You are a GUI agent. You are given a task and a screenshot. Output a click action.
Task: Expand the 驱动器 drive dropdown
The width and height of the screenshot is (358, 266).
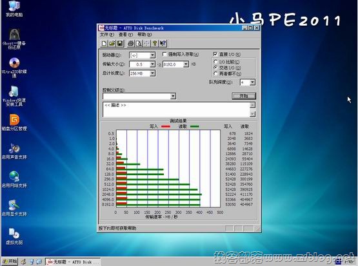pos(152,55)
